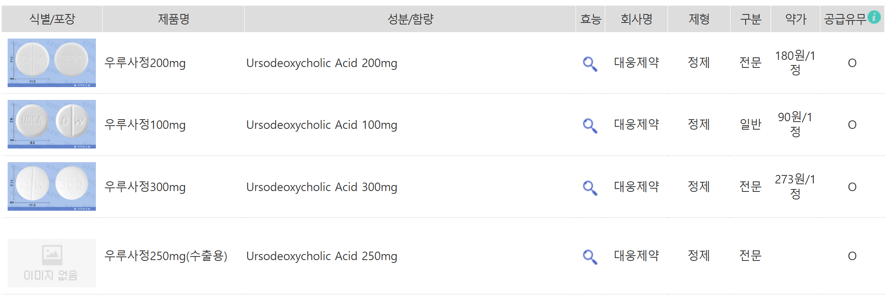
Task: Click the efficacy magnifier for 우루사정200mg
Action: click(x=589, y=63)
